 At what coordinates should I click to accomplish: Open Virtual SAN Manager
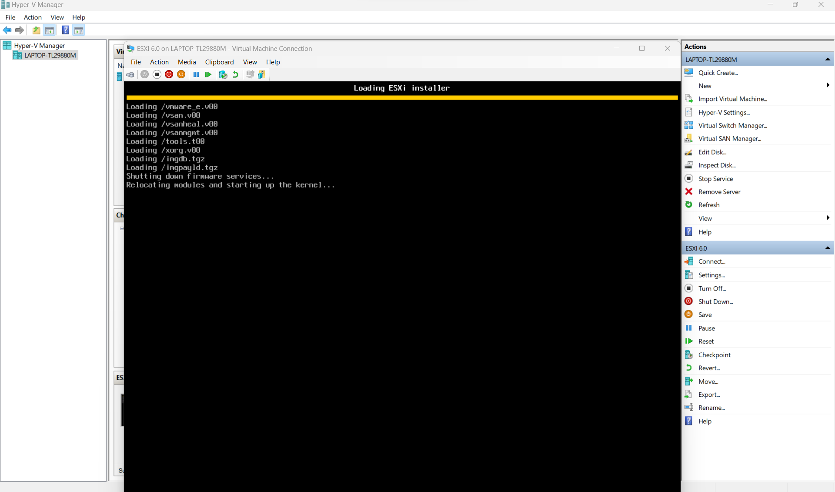[x=730, y=138]
